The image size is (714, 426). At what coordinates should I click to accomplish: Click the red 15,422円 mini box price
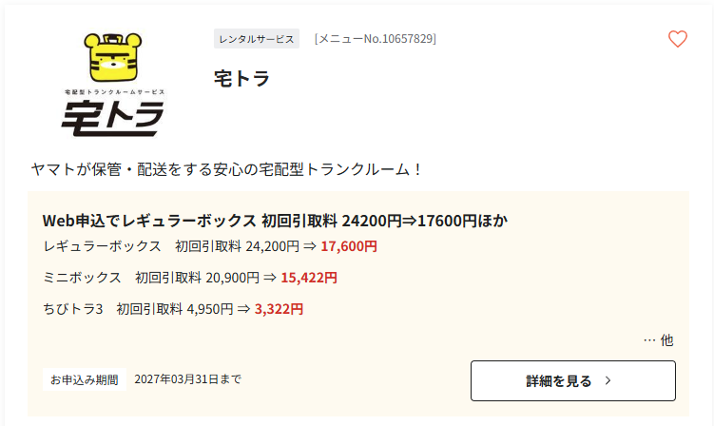click(x=309, y=278)
